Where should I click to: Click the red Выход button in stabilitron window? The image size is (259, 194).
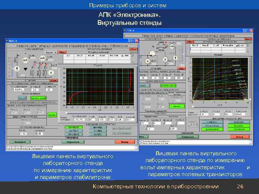pos(125,142)
